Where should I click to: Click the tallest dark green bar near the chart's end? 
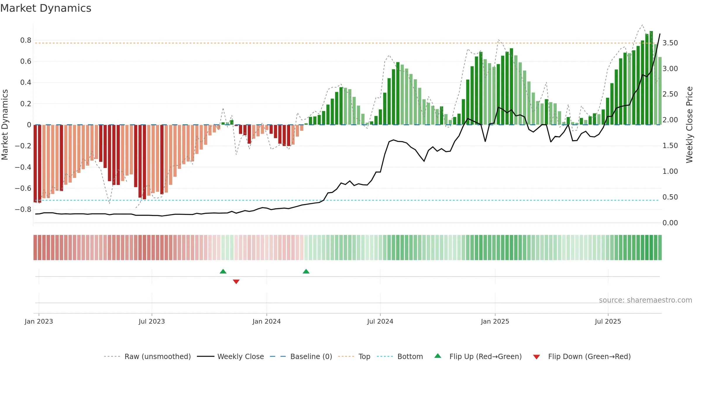click(651, 78)
